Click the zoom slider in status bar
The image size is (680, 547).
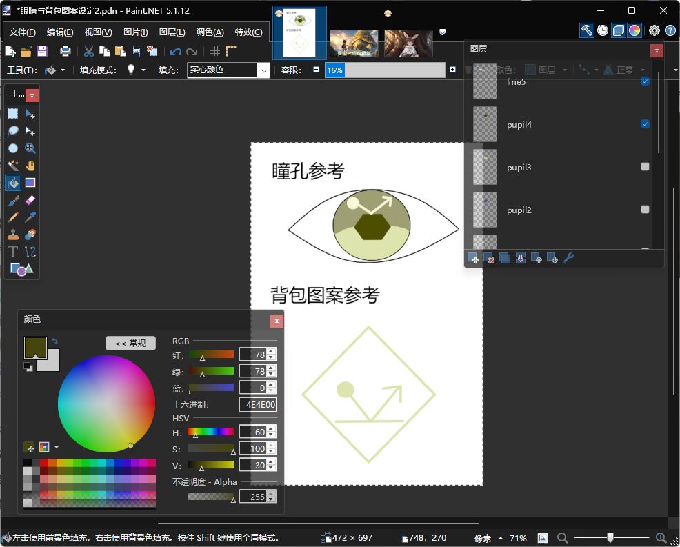[x=611, y=538]
